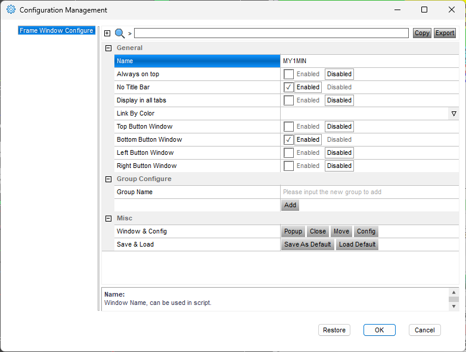This screenshot has height=352, width=466.
Task: Select Frame Window Configure in left tree
Action: [x=56, y=30]
